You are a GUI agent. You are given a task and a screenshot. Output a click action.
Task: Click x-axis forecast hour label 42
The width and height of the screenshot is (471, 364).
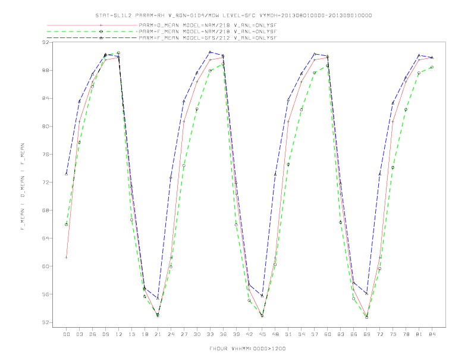pos(249,334)
